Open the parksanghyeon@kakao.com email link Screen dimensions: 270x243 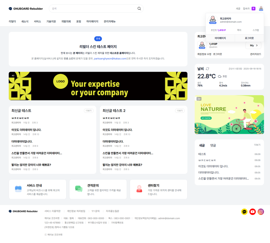click(110, 59)
